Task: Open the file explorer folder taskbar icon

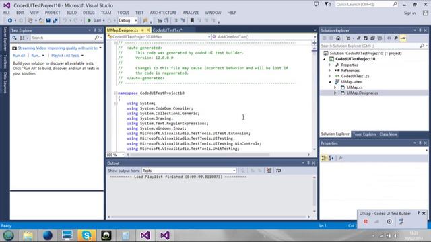Action: (x=28, y=235)
